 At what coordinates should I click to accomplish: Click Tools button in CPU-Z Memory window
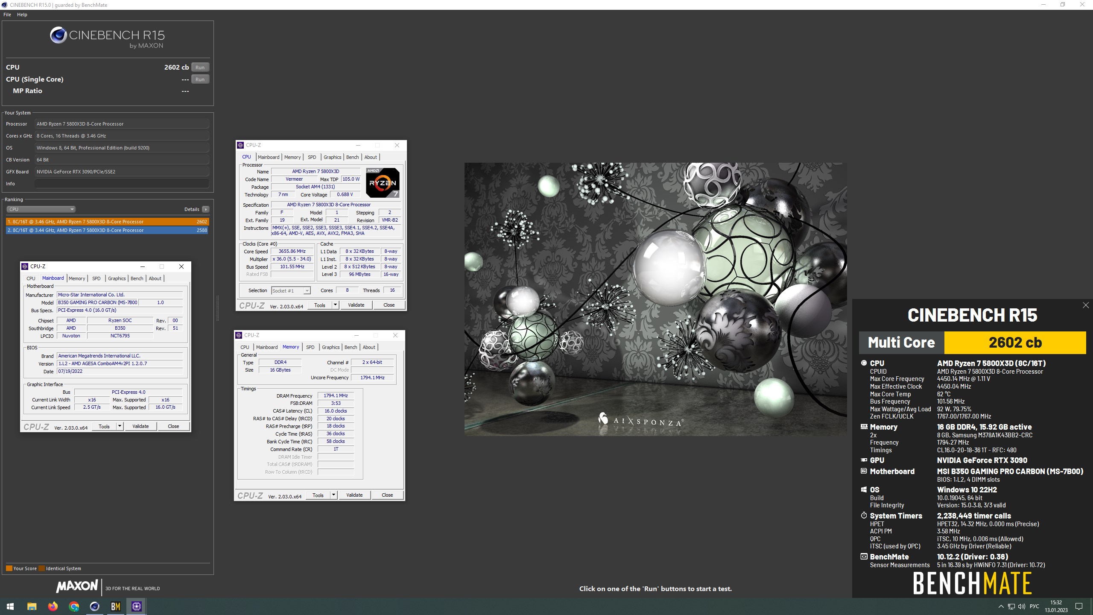click(318, 495)
